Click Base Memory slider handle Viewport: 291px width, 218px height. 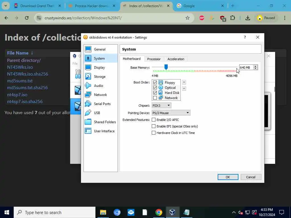(x=166, y=67)
